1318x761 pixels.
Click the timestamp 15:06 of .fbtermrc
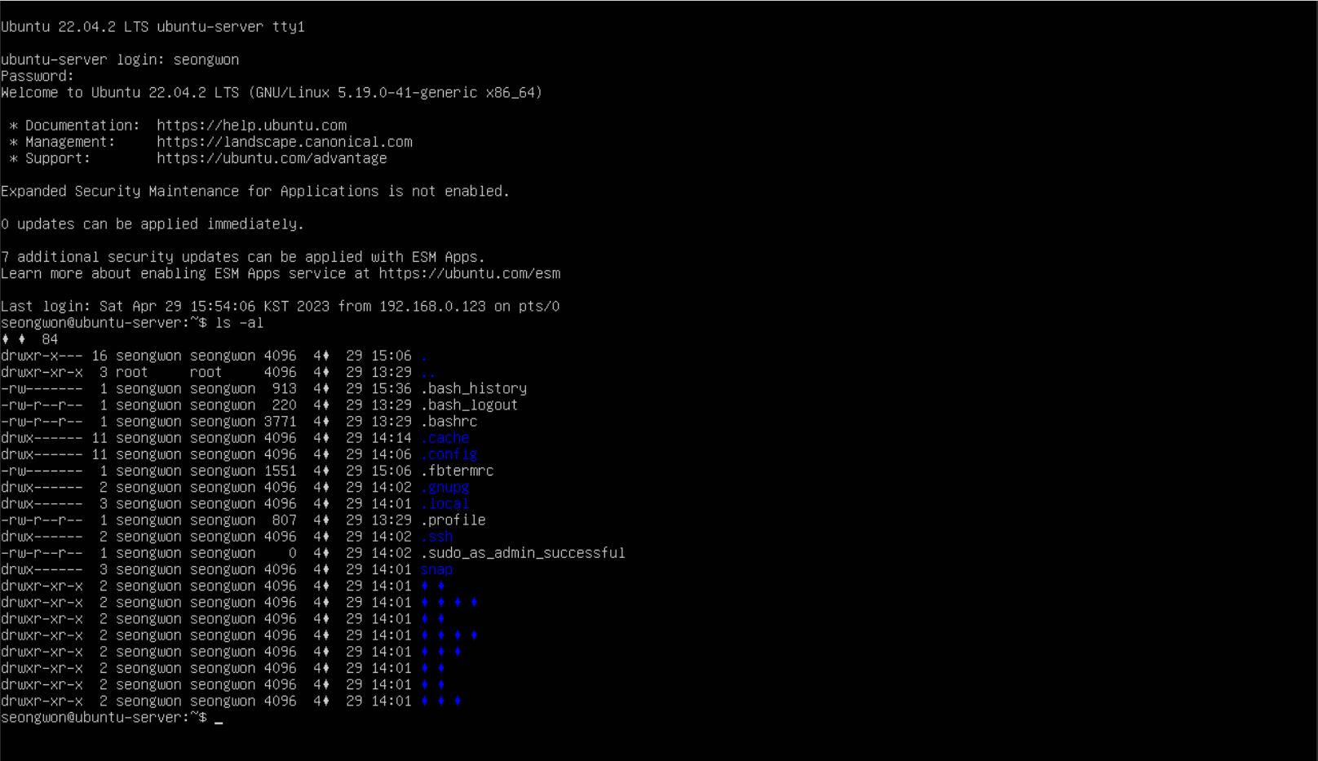pyautogui.click(x=391, y=471)
